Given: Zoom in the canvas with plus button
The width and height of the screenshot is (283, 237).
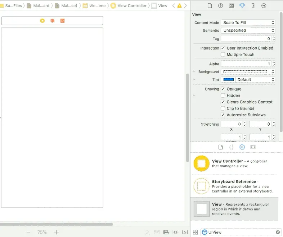Looking at the screenshot, I should [x=56, y=232].
